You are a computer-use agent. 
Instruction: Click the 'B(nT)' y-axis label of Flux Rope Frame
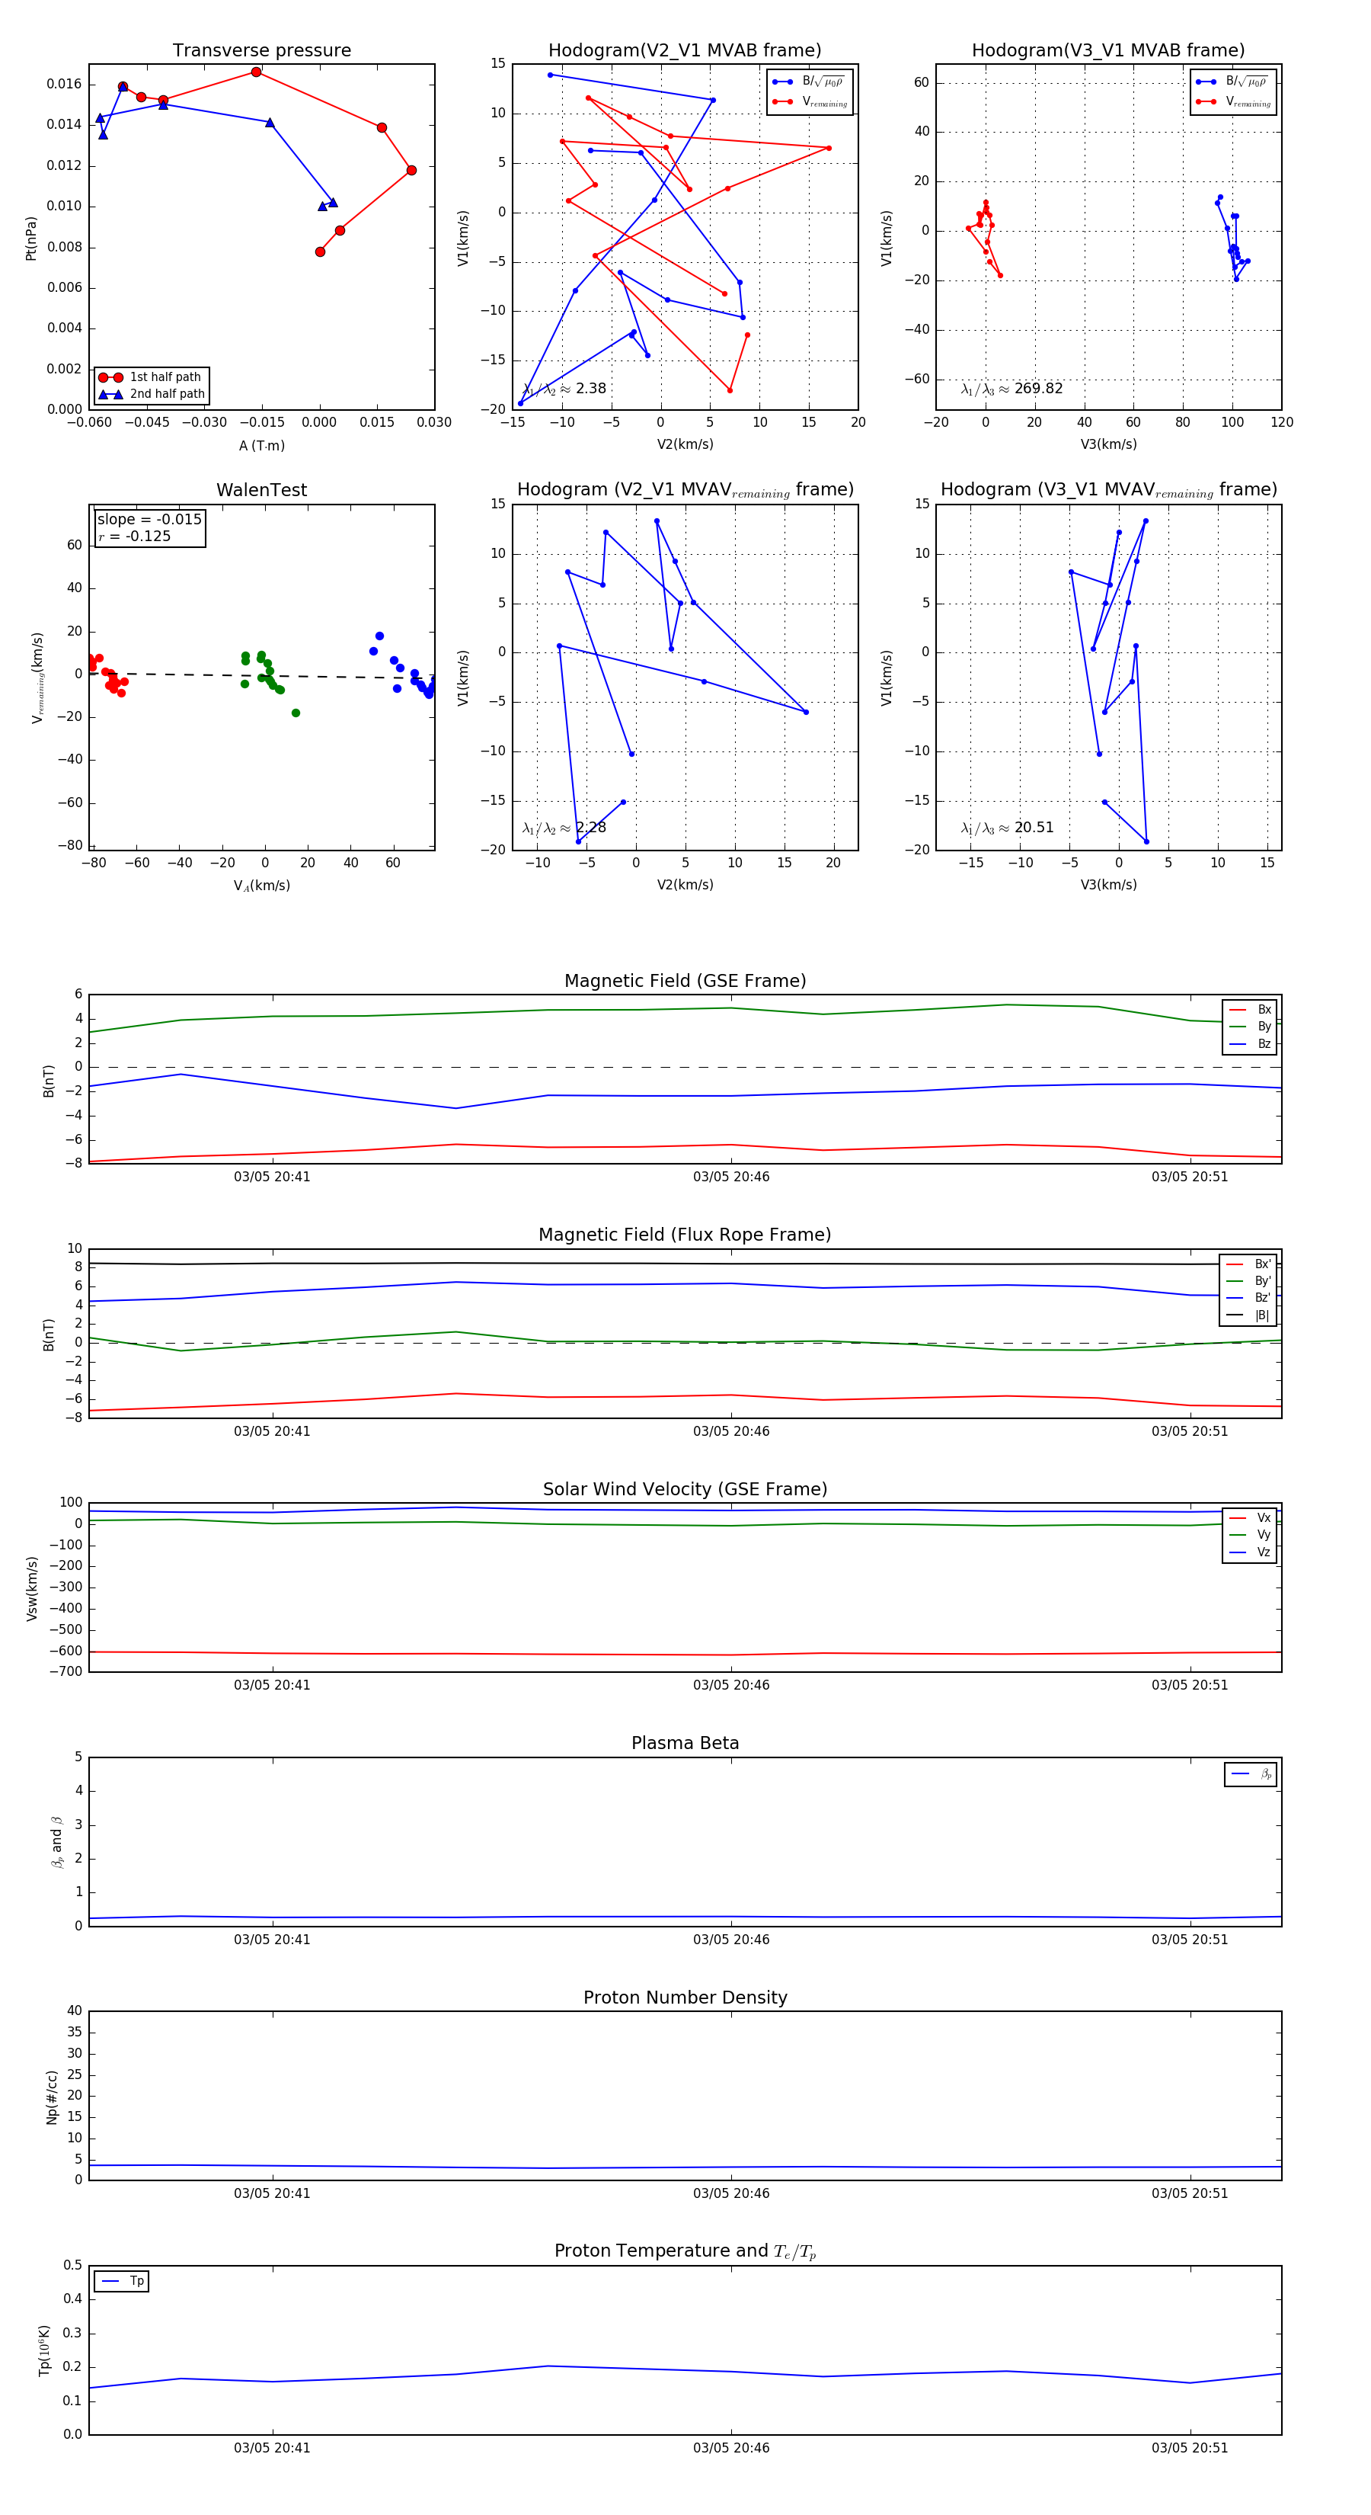(49, 1334)
